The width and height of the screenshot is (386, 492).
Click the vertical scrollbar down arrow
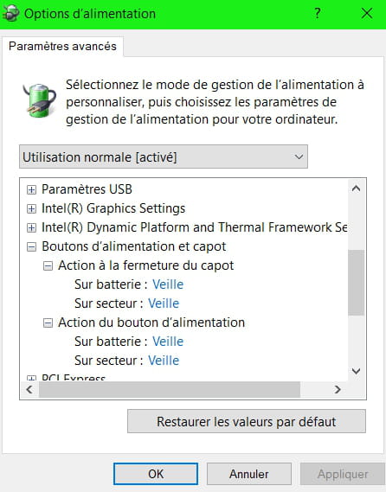click(x=356, y=371)
